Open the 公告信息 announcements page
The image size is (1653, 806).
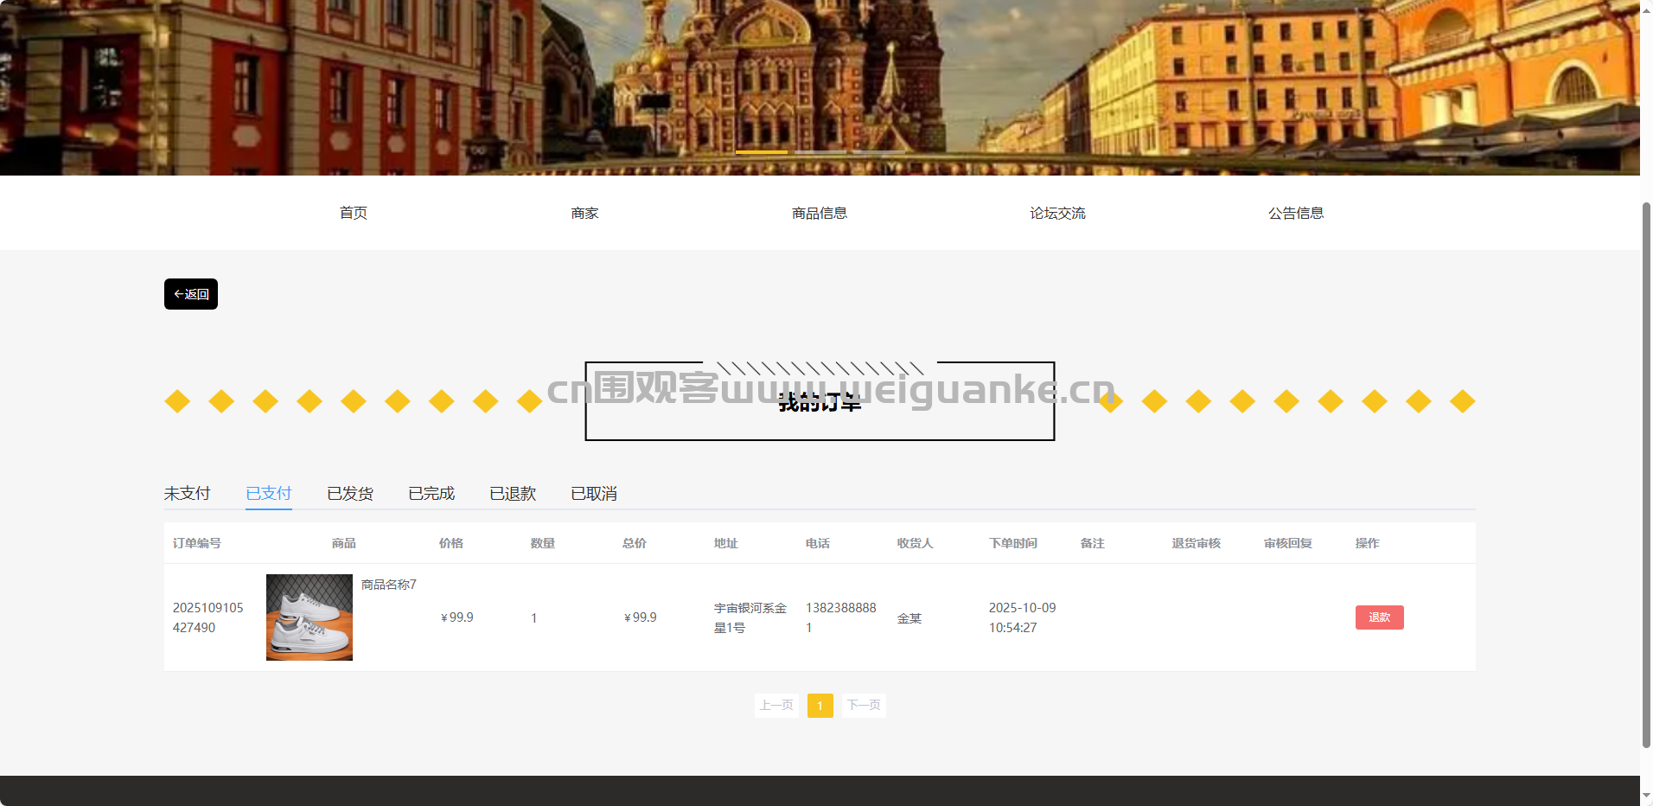point(1295,213)
